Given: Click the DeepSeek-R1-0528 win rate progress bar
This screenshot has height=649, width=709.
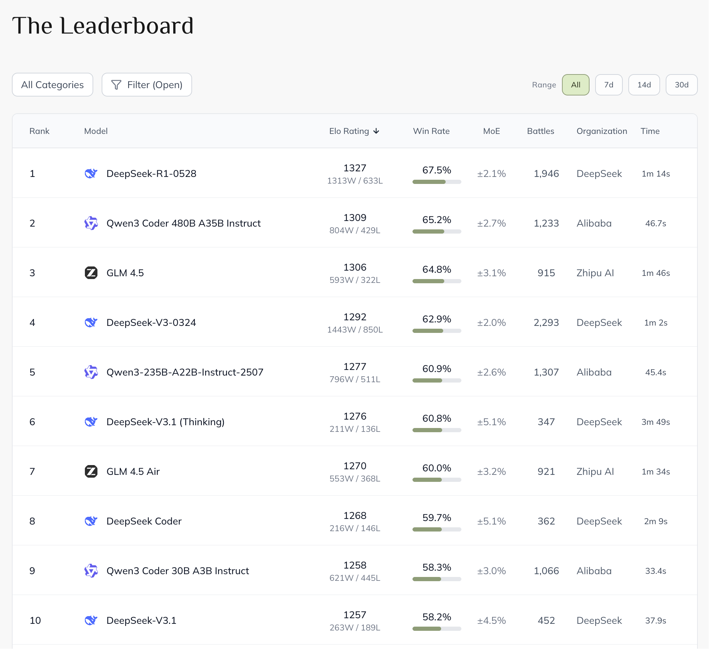Looking at the screenshot, I should coord(437,182).
